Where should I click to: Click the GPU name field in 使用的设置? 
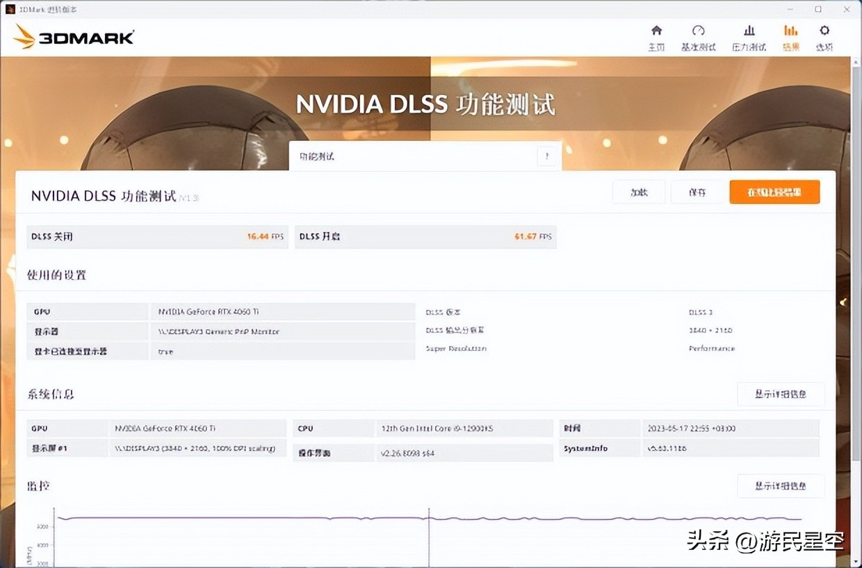[x=283, y=312]
